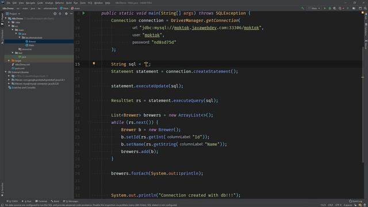Viewport: 368px width, 207px height.
Task: Click the main method breadcrumb in navigation bar
Action: pos(75,8)
